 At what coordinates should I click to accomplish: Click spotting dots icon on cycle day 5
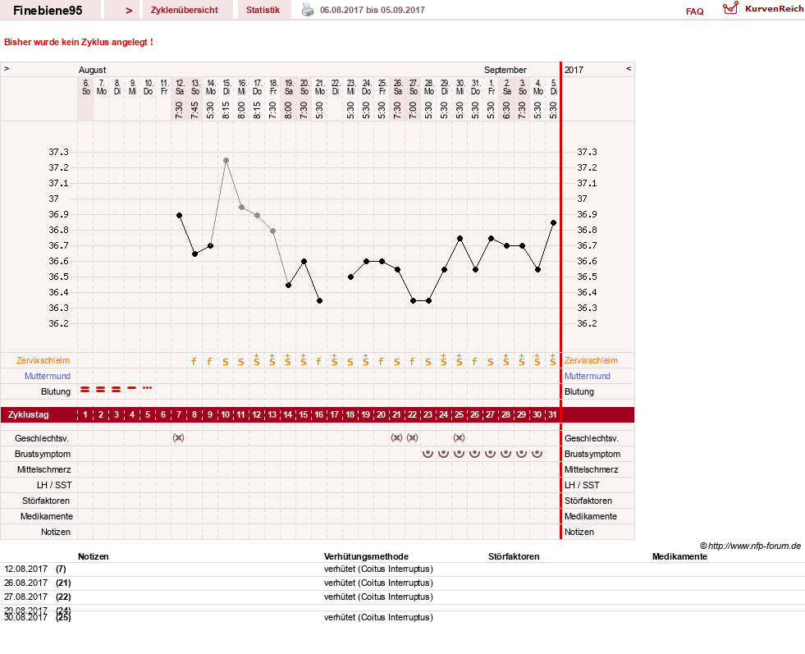pyautogui.click(x=148, y=387)
